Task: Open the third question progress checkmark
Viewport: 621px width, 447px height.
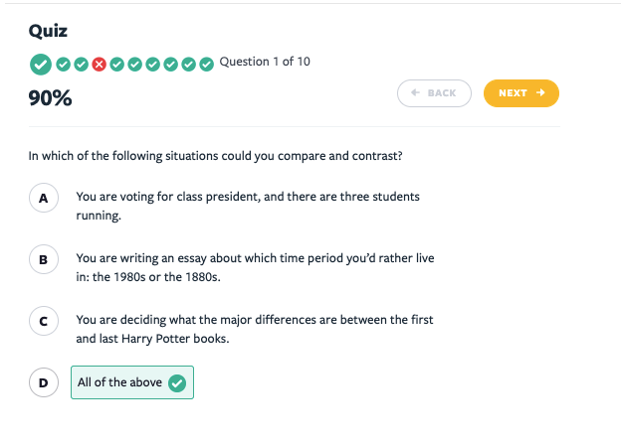Action: click(82, 65)
